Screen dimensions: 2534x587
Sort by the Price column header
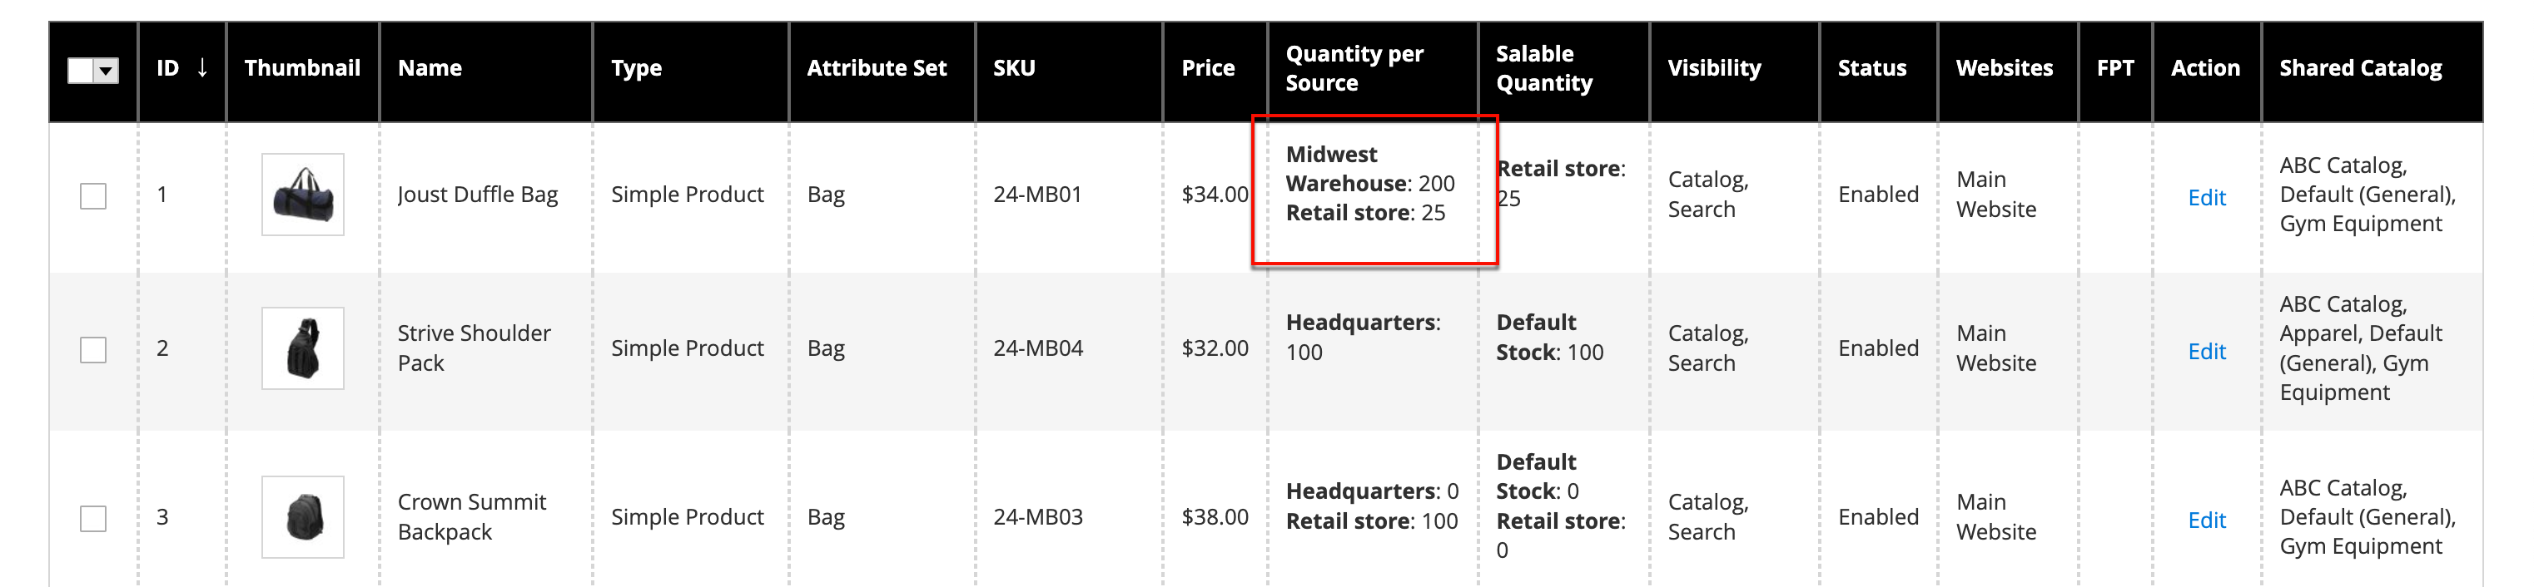1207,68
